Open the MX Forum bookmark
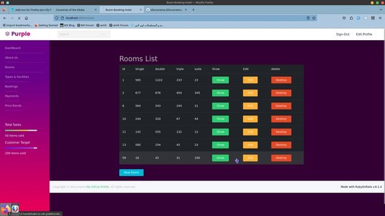 (85, 25)
